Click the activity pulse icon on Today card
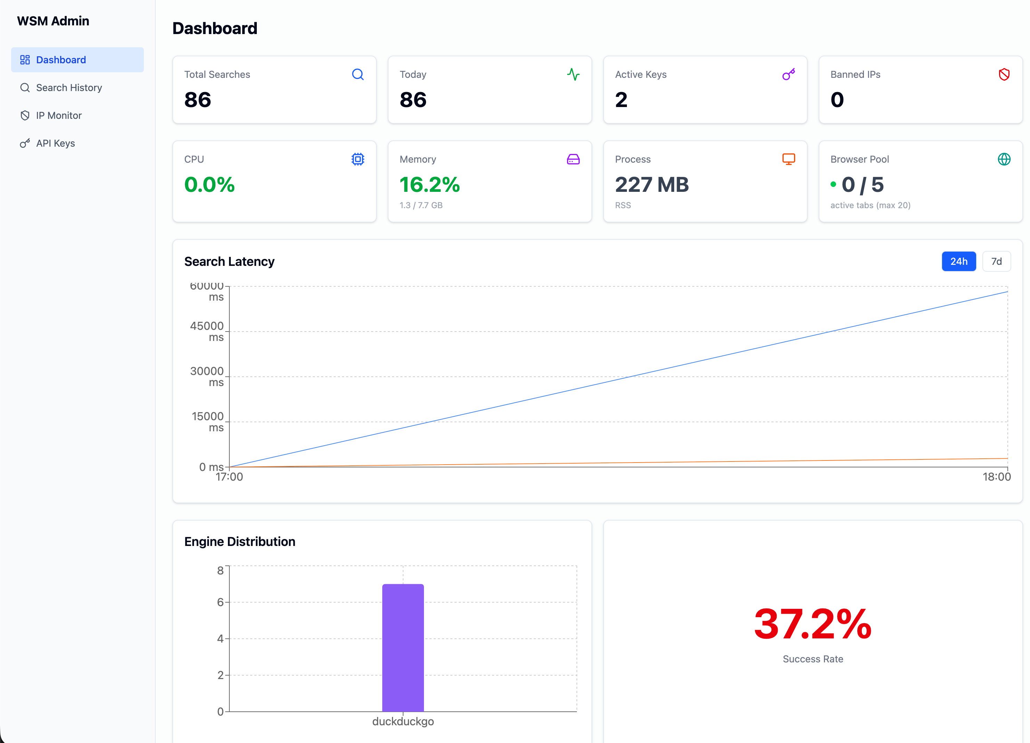 573,74
